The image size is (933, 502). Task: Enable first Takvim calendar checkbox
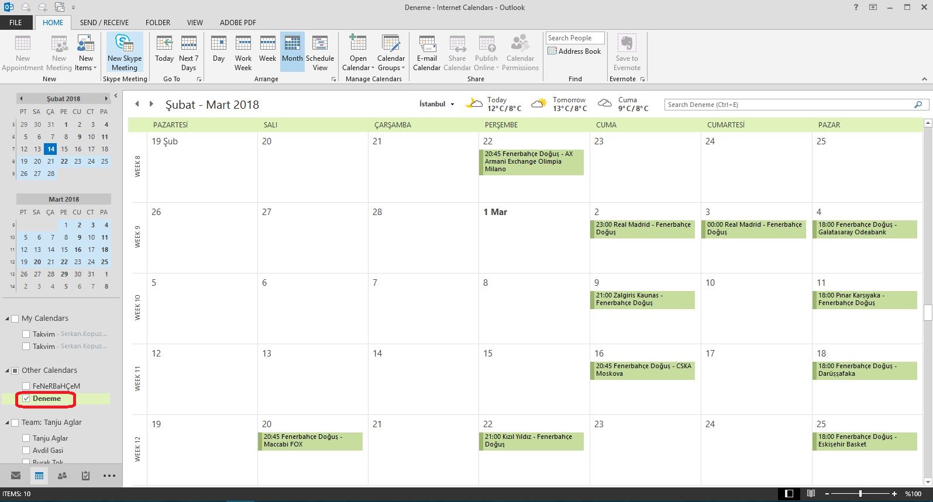pyautogui.click(x=26, y=334)
